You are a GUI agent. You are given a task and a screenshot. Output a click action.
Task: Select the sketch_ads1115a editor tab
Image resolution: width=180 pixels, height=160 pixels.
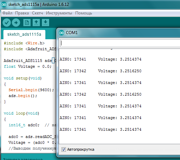24,34
